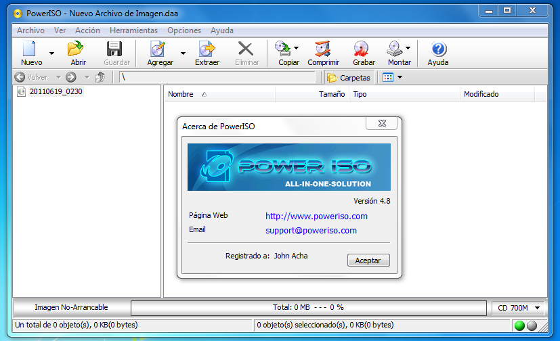This screenshot has width=560, height=341.
Task: Click the Agregar toolbar icon
Action: (158, 49)
